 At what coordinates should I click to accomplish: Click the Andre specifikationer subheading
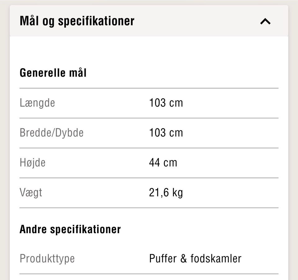pos(70,229)
